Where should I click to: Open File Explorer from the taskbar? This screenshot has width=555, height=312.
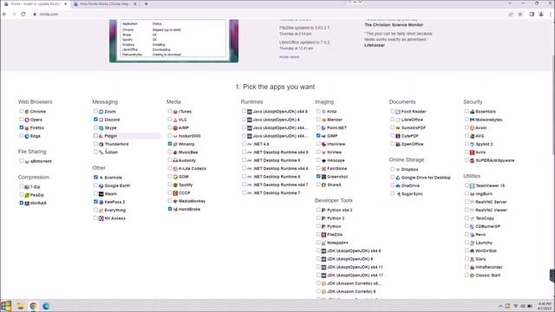pyautogui.click(x=20, y=306)
